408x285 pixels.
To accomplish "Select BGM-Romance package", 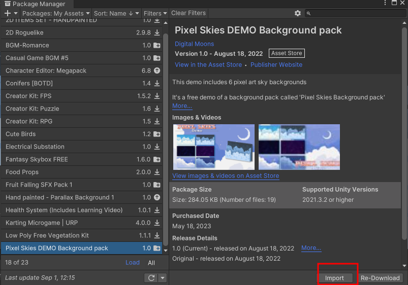I will 82,45.
